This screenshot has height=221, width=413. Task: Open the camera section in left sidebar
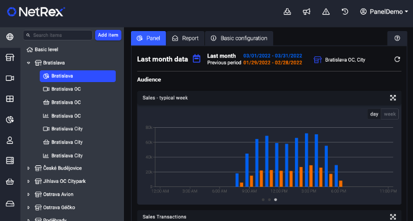(10, 79)
